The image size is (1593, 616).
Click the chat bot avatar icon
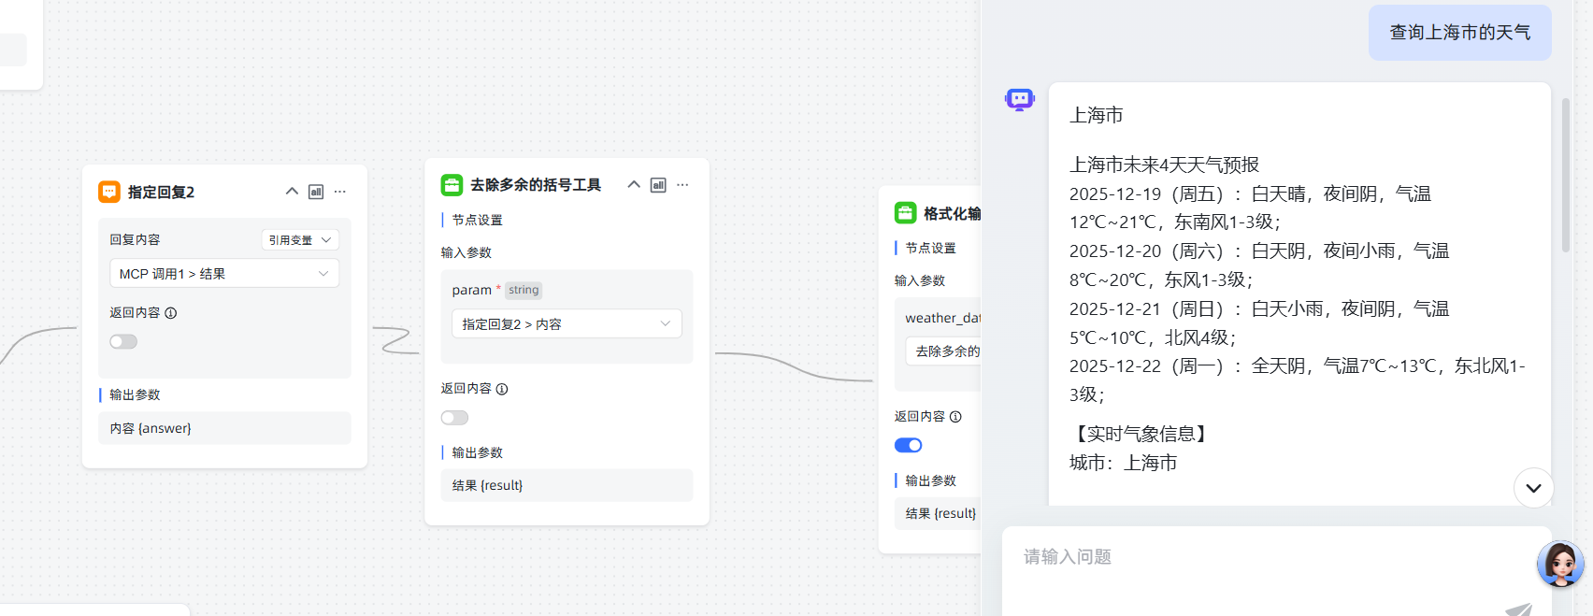click(x=1019, y=99)
